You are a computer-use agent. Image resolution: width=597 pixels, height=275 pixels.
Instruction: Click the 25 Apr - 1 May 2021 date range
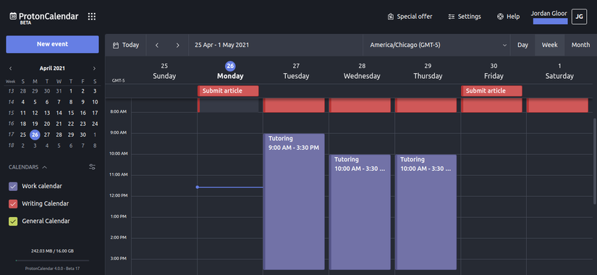click(222, 45)
